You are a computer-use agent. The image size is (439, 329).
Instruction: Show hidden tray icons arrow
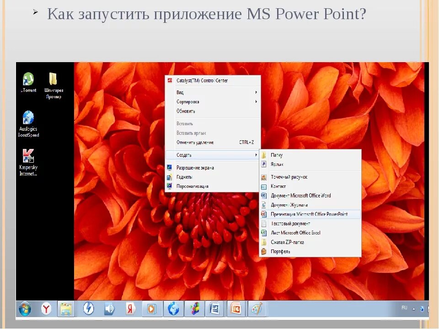tap(413, 309)
